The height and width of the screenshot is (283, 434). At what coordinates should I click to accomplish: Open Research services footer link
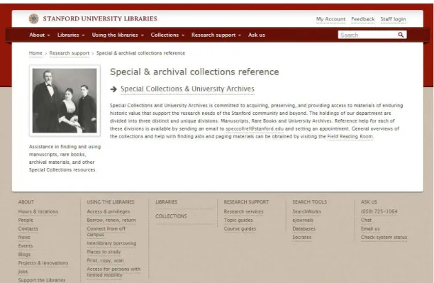(x=243, y=211)
